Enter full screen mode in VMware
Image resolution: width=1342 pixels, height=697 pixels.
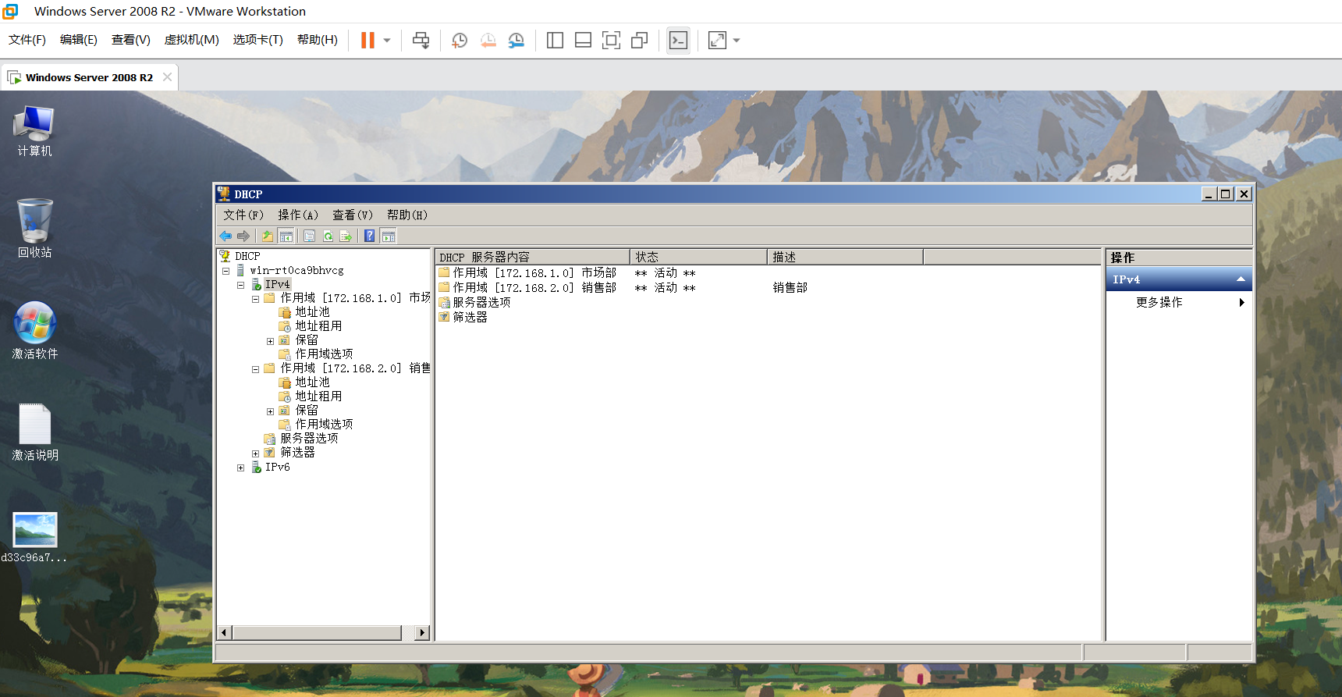point(612,41)
